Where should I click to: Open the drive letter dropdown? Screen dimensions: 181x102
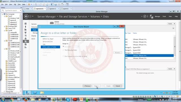[x=78, y=47]
